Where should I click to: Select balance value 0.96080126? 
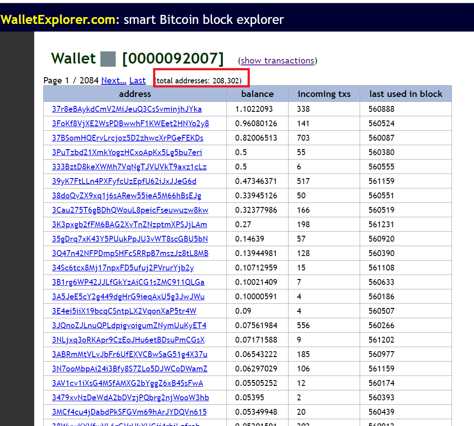coord(256,124)
